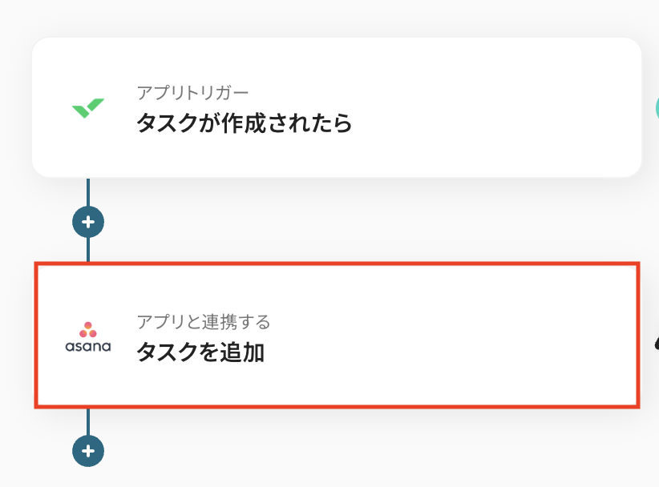
Task: Open the タスクを追加 action step
Action: pos(200,352)
